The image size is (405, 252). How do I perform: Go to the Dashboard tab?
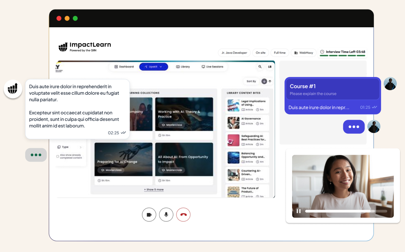(124, 67)
